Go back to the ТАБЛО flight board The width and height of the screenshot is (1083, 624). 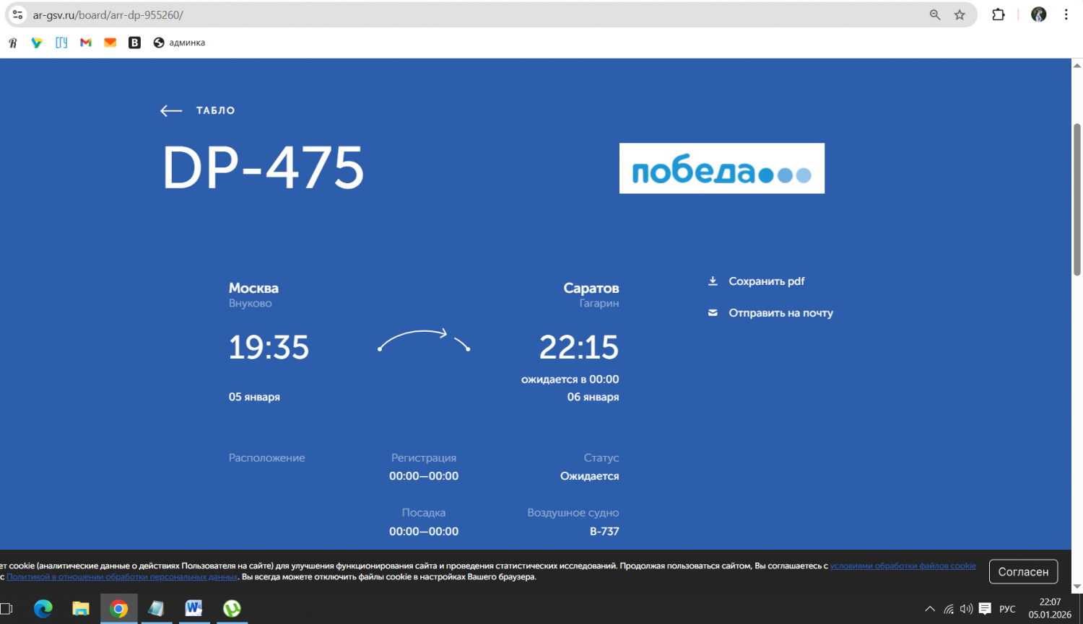[x=199, y=110]
